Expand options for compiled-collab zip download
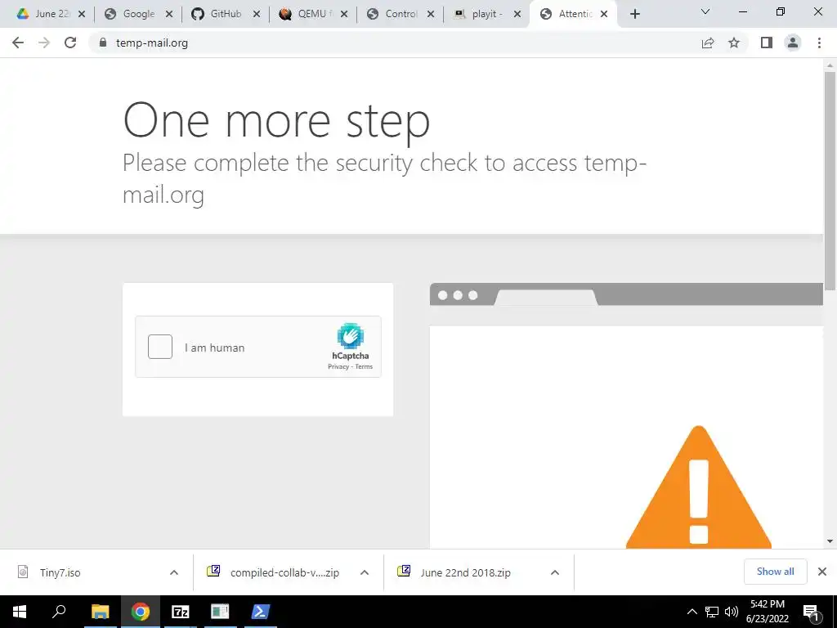Image resolution: width=837 pixels, height=628 pixels. coord(365,572)
